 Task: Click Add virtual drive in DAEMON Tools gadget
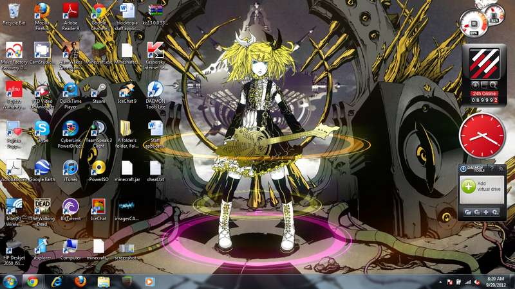(482, 186)
